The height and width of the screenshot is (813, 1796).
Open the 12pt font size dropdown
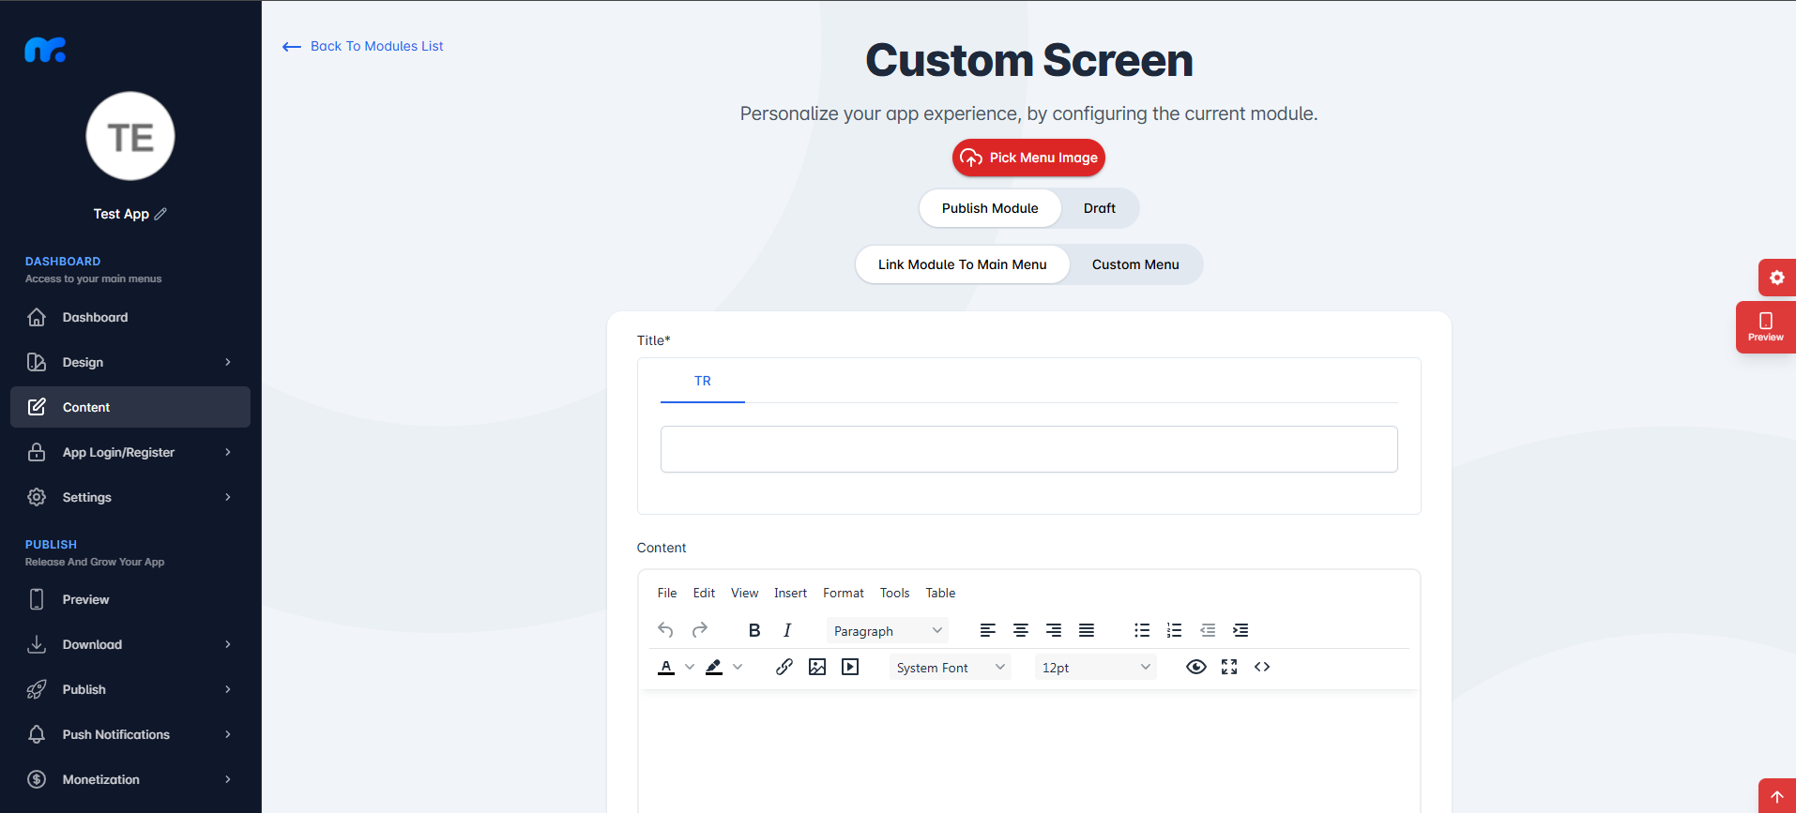coord(1096,668)
